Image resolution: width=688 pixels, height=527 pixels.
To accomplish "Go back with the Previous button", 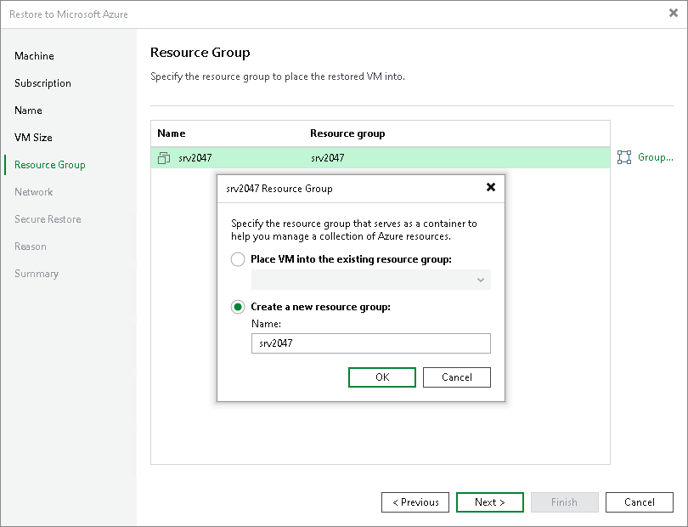I will click(415, 502).
